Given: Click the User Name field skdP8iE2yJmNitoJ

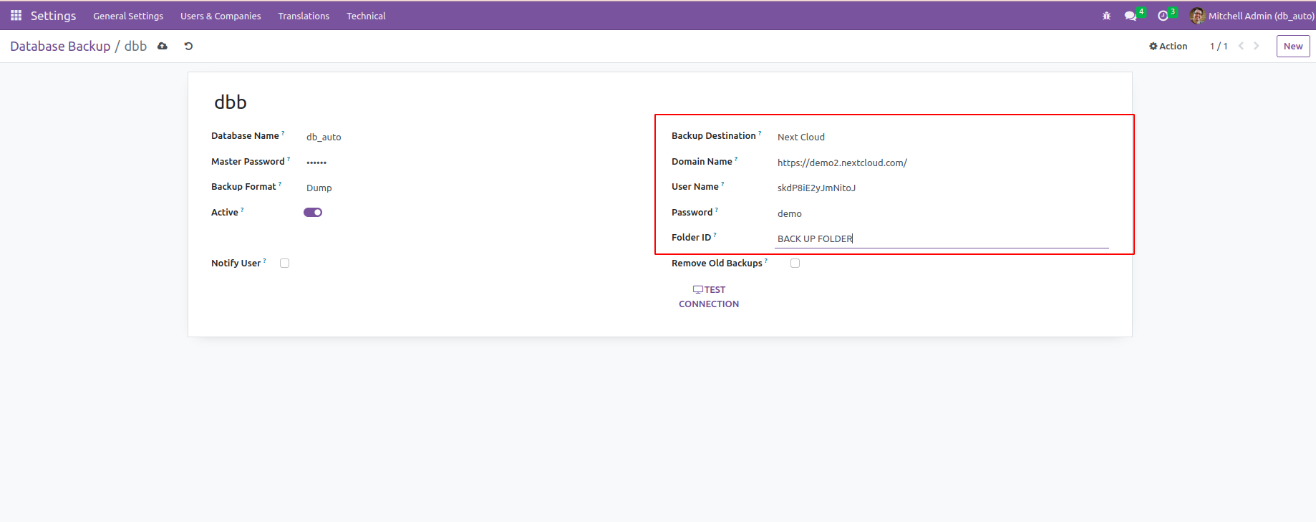Looking at the screenshot, I should point(942,188).
